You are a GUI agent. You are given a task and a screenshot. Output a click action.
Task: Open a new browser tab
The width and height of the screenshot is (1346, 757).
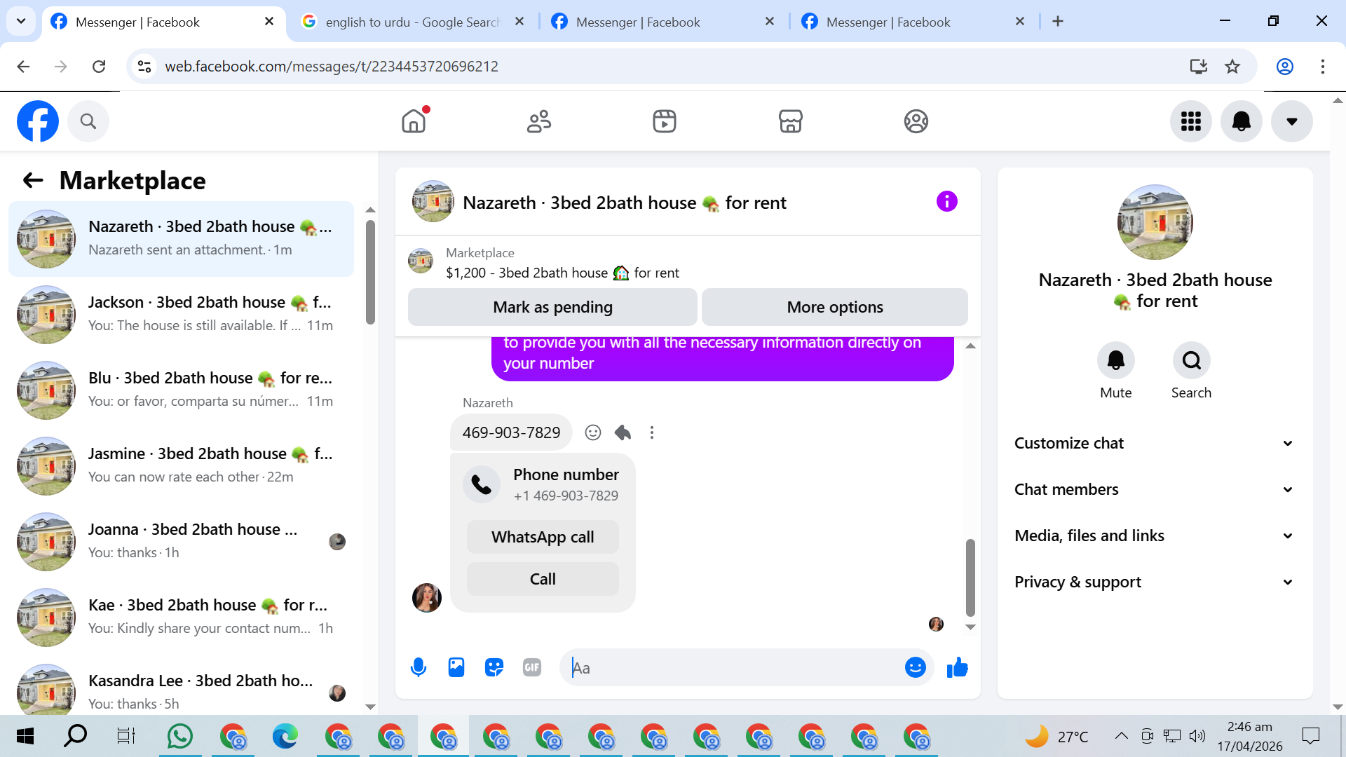[1058, 22]
